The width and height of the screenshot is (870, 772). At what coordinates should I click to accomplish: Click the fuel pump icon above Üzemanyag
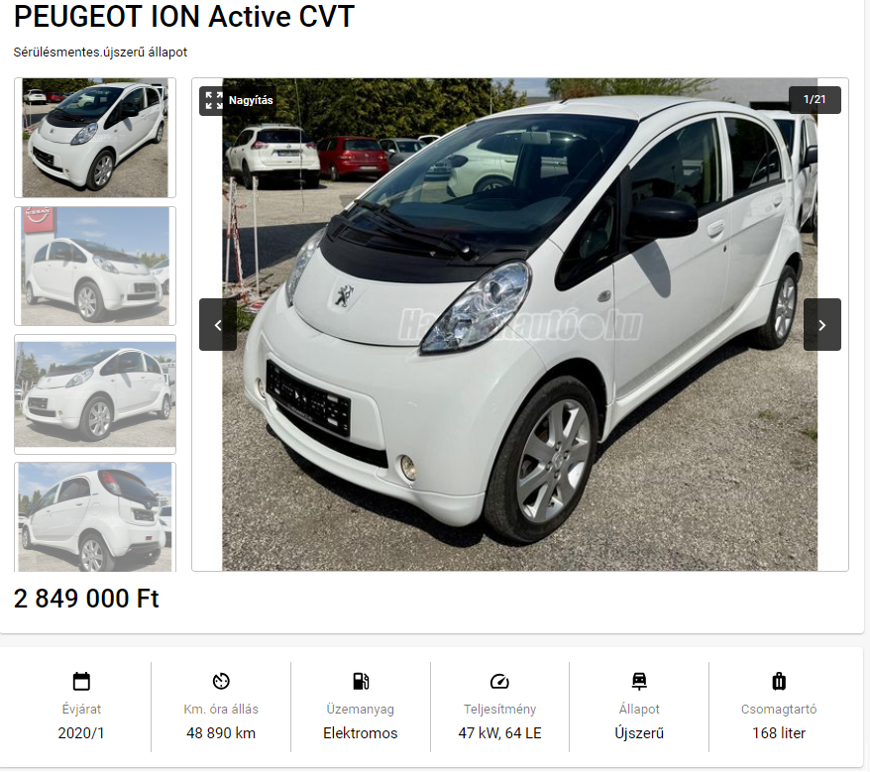361,681
